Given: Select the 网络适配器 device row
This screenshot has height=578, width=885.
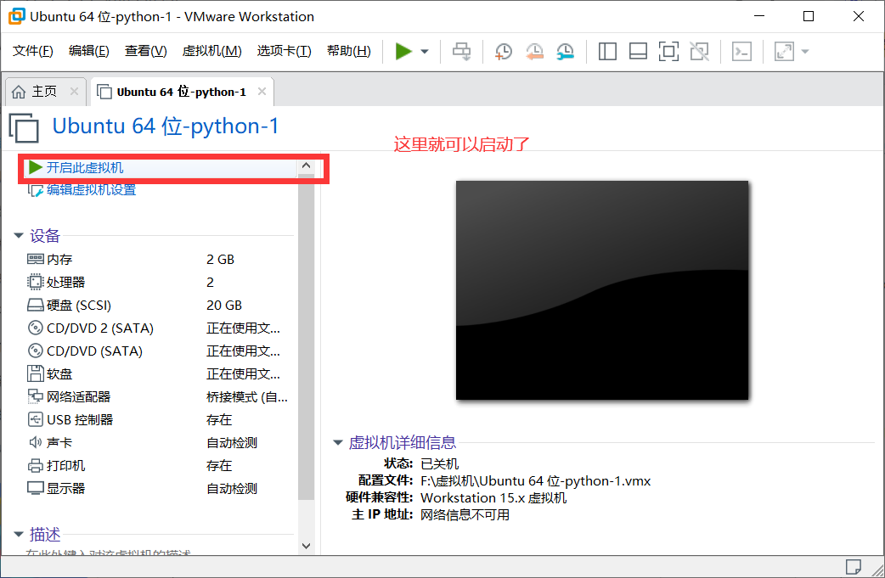Looking at the screenshot, I should point(160,397).
